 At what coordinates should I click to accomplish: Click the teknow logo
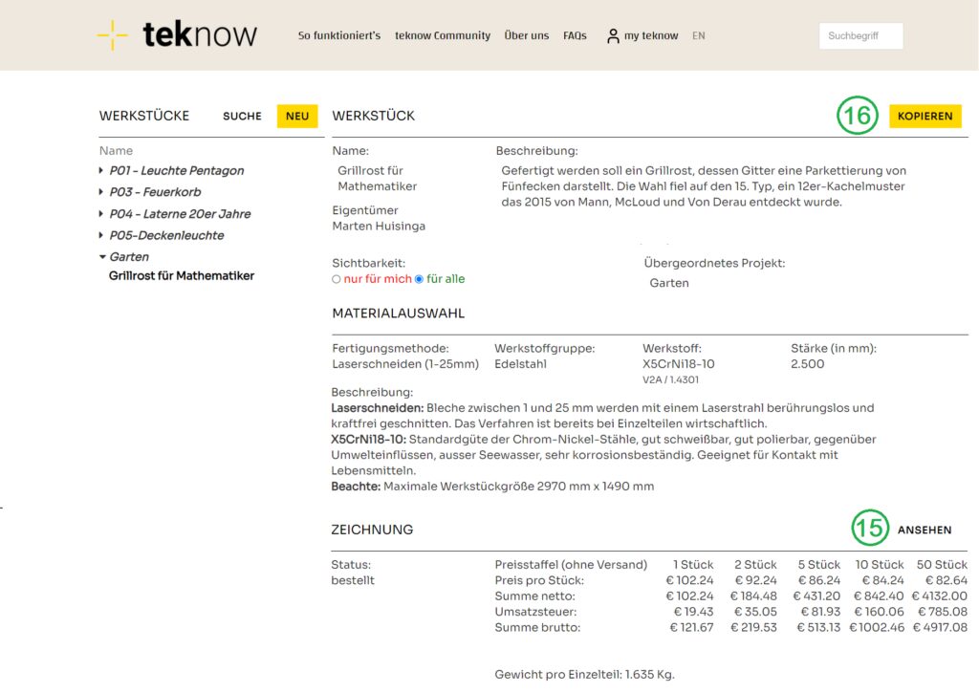(177, 34)
